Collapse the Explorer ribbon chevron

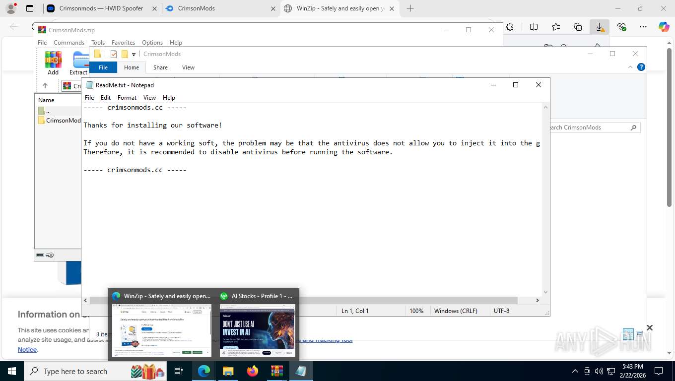pyautogui.click(x=631, y=67)
